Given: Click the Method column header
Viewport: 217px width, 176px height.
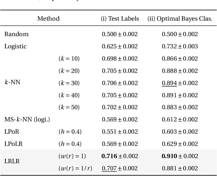Looking at the screenshot, I should point(48,19).
